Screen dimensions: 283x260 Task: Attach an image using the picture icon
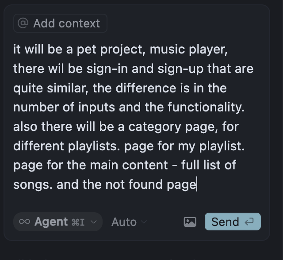point(190,222)
